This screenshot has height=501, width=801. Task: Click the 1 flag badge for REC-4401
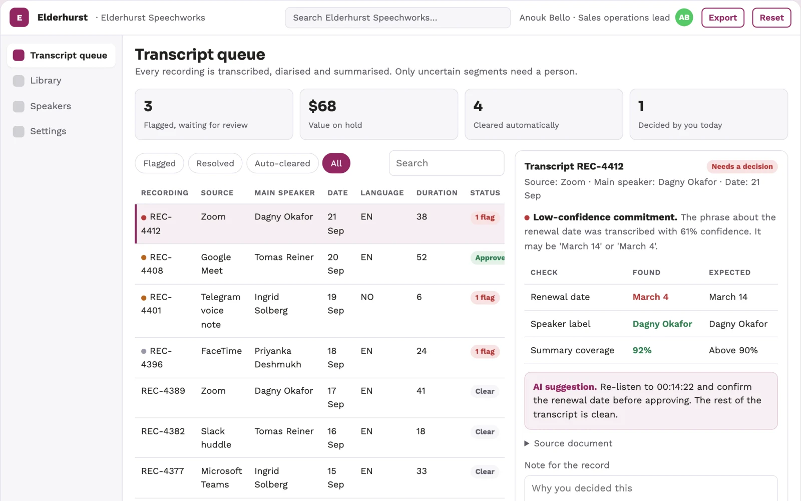[485, 298]
